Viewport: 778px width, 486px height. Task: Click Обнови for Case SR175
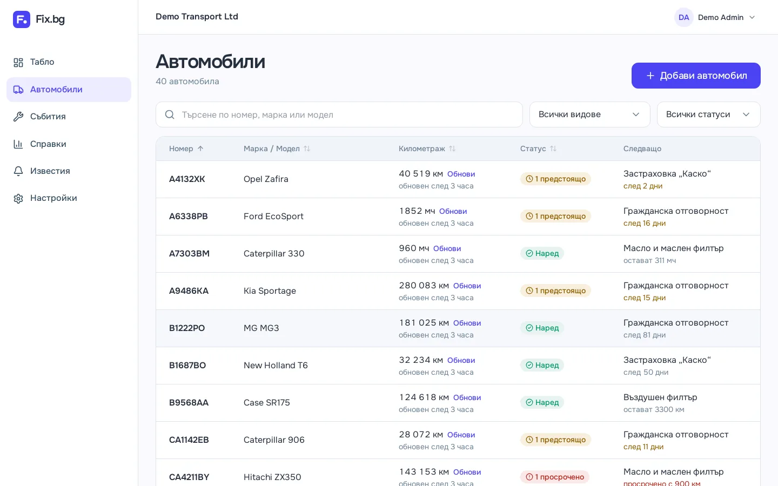467,397
